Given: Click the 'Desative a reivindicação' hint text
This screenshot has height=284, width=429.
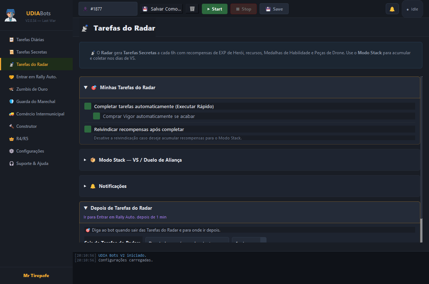Looking at the screenshot, I should click(x=168, y=138).
